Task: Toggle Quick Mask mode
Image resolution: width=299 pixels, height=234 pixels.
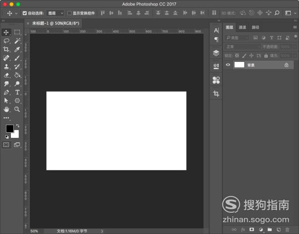Action: tap(6, 144)
